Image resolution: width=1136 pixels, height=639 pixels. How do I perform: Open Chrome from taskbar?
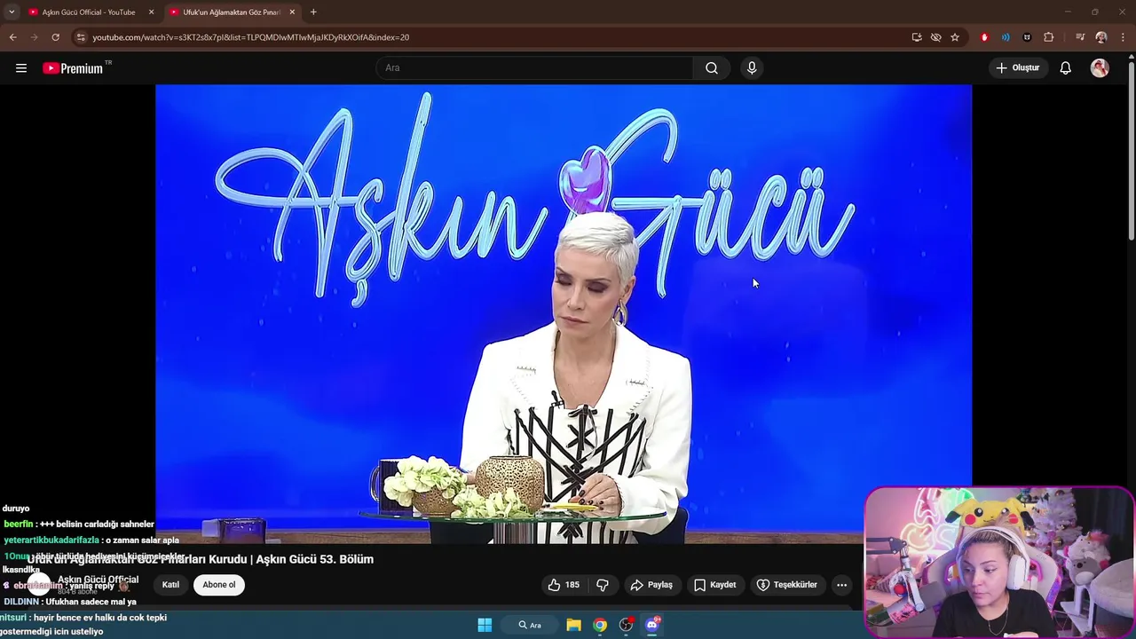click(600, 625)
